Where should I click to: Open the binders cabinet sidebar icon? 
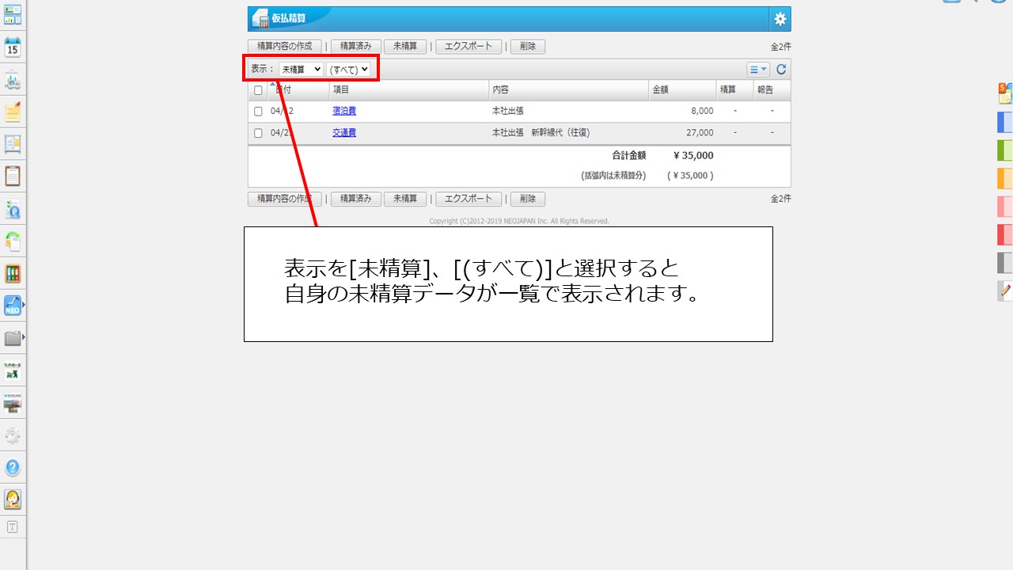coord(13,274)
